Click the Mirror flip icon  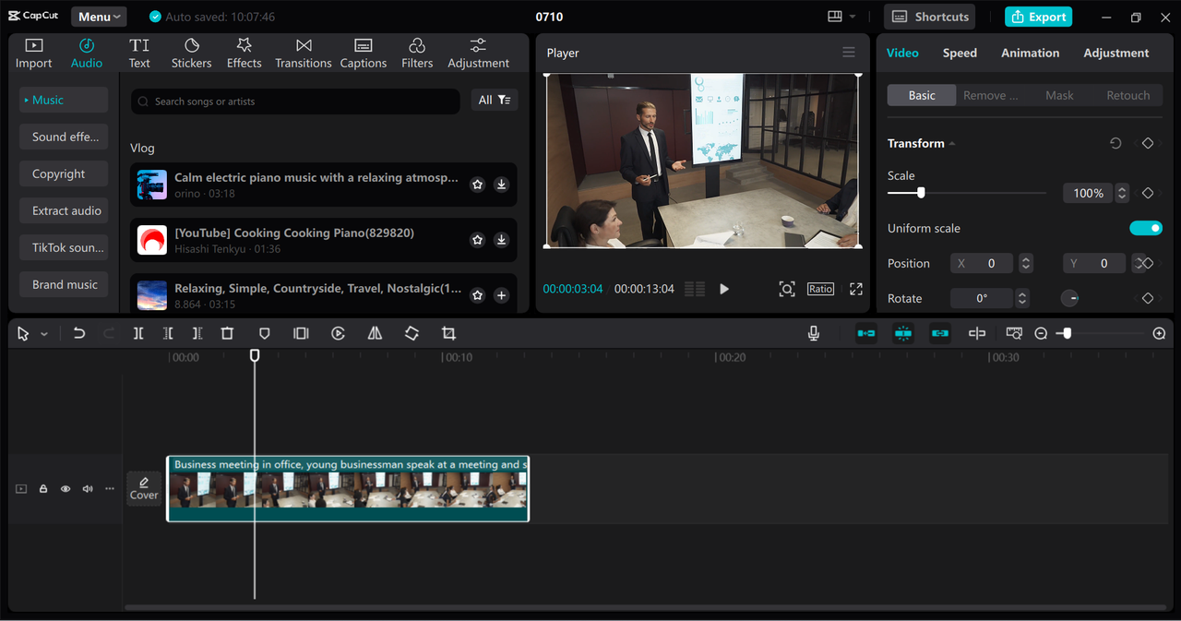pos(375,333)
